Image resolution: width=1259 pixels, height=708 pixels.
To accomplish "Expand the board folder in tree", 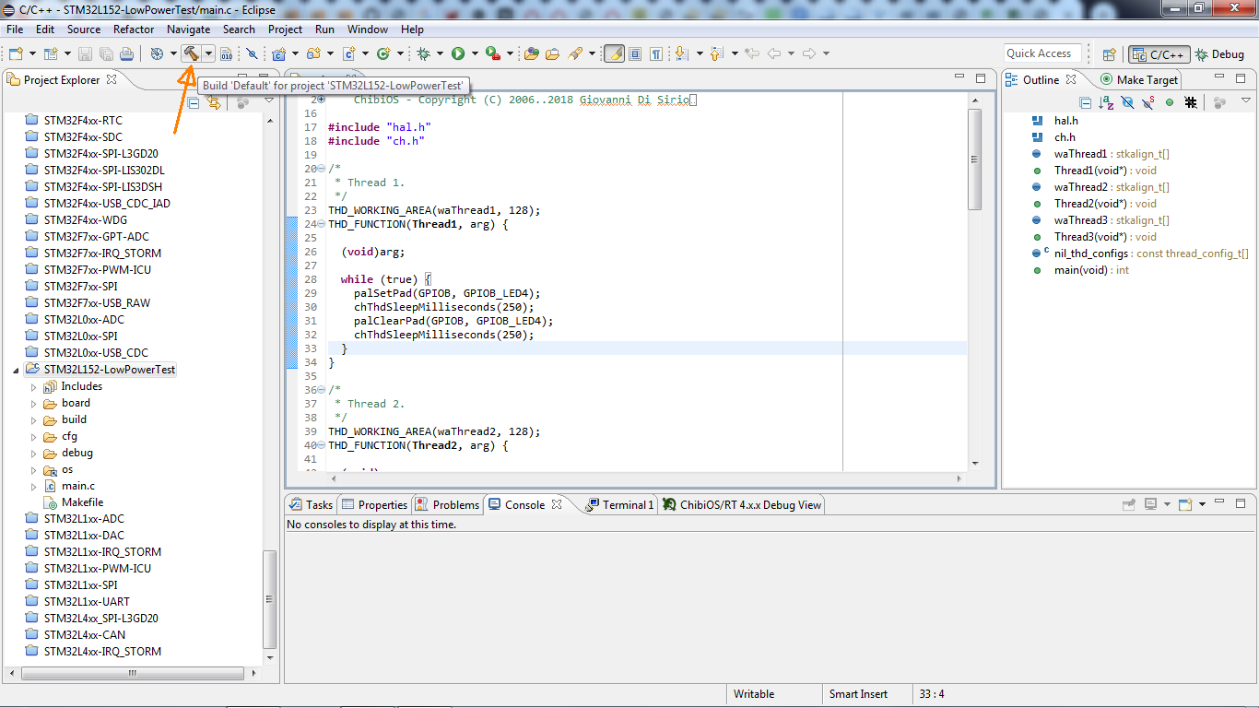I will tap(34, 404).
